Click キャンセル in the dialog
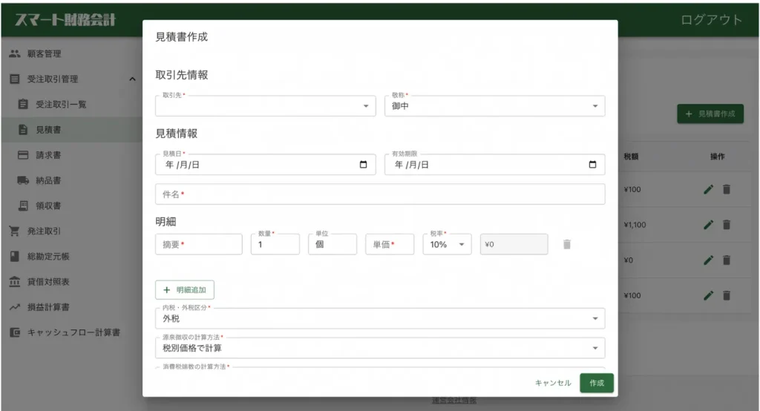The height and width of the screenshot is (411, 760). (x=553, y=383)
